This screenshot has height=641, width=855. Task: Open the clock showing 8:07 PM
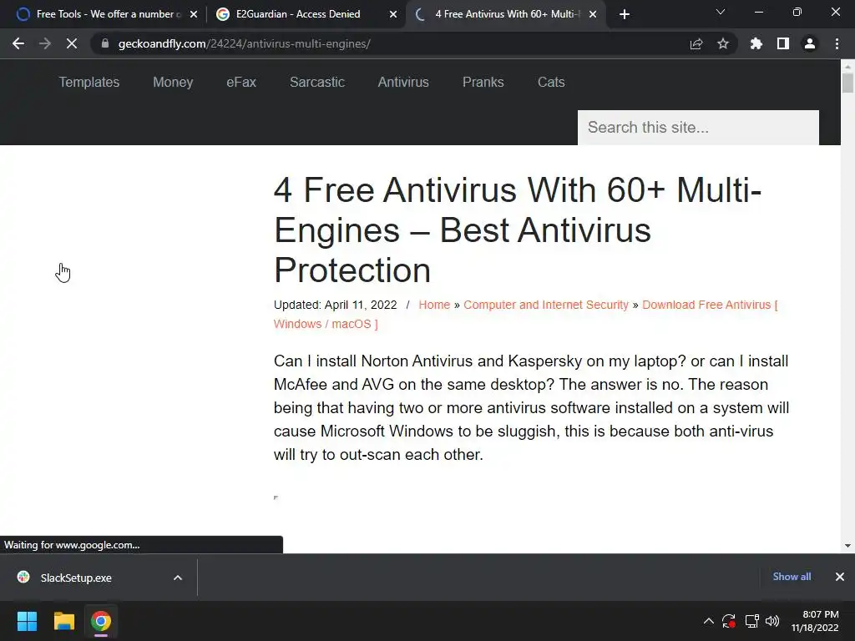(815, 621)
